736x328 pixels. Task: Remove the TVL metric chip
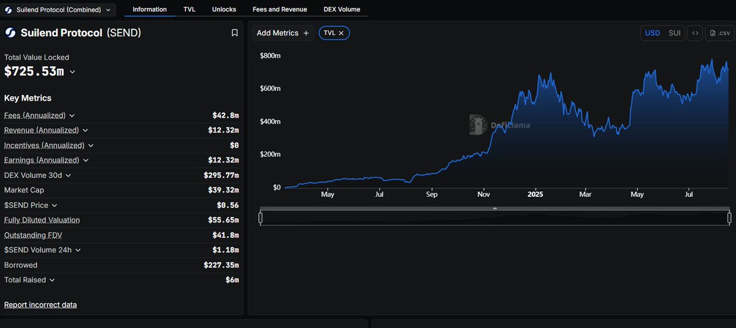click(x=341, y=33)
